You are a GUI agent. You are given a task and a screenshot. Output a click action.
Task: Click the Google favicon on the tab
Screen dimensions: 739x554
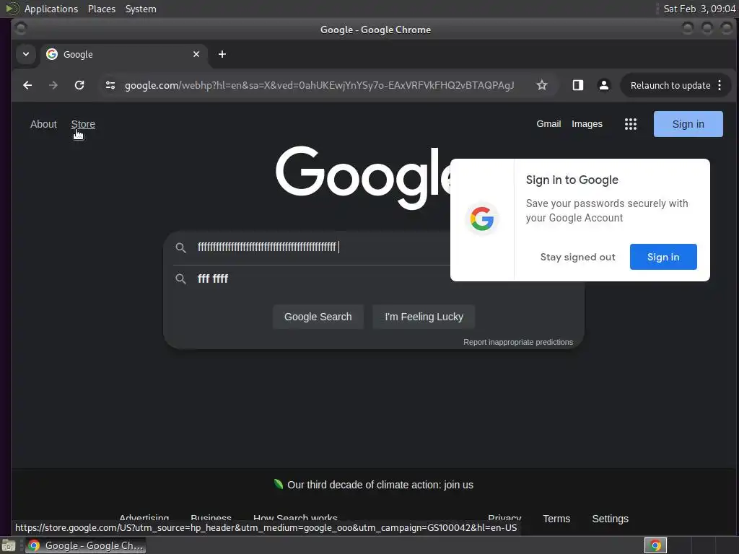click(x=52, y=54)
